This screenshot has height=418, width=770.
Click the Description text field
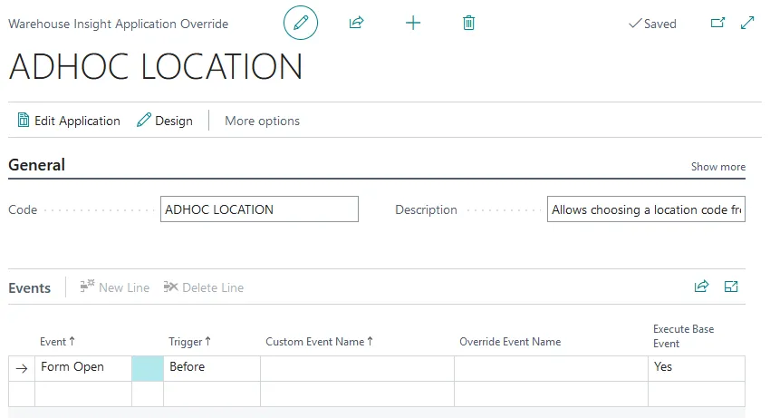tap(646, 209)
